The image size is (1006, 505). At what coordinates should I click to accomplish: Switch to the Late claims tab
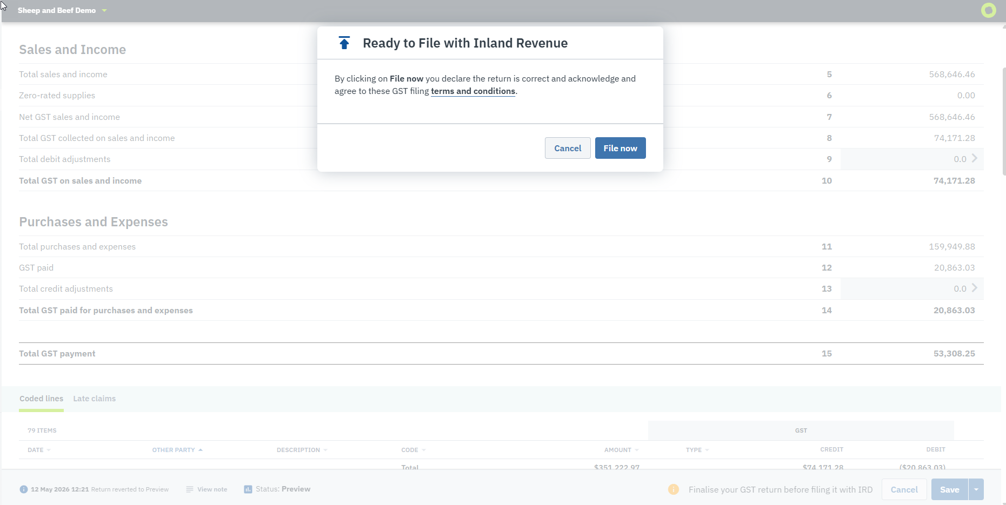tap(95, 399)
